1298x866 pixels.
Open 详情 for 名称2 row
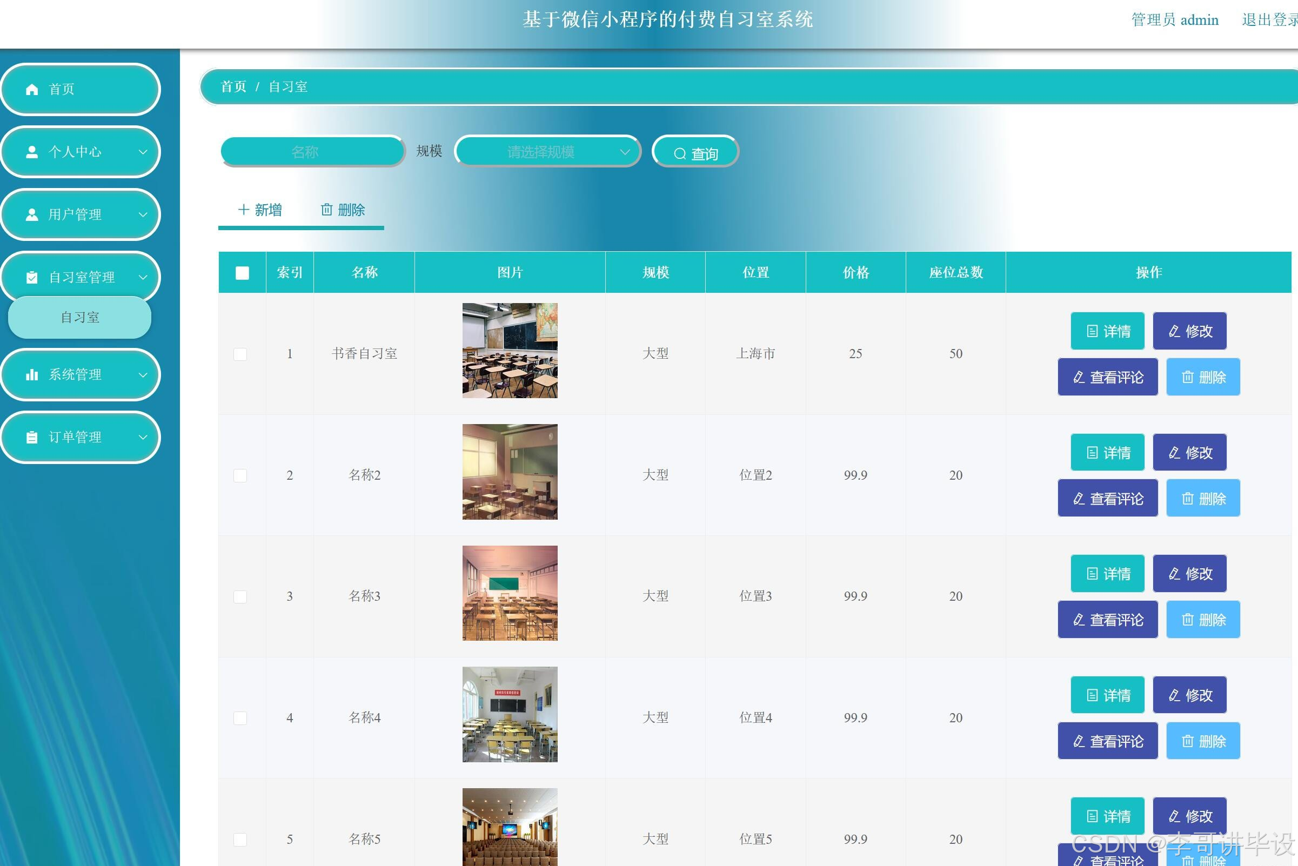(x=1107, y=453)
